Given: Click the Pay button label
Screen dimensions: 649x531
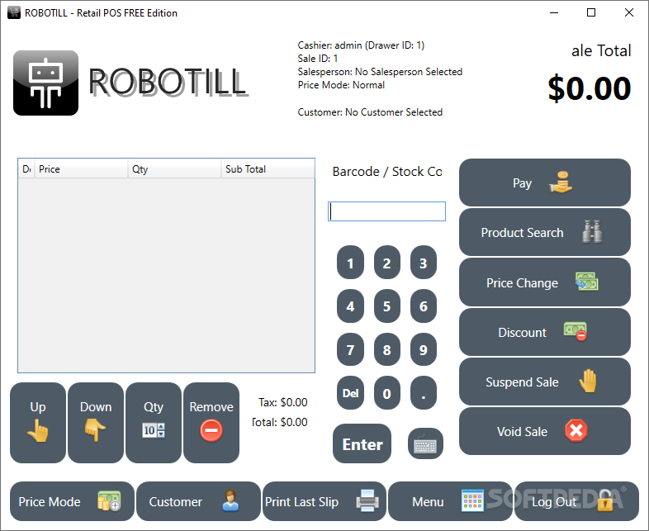Looking at the screenshot, I should coord(522,183).
